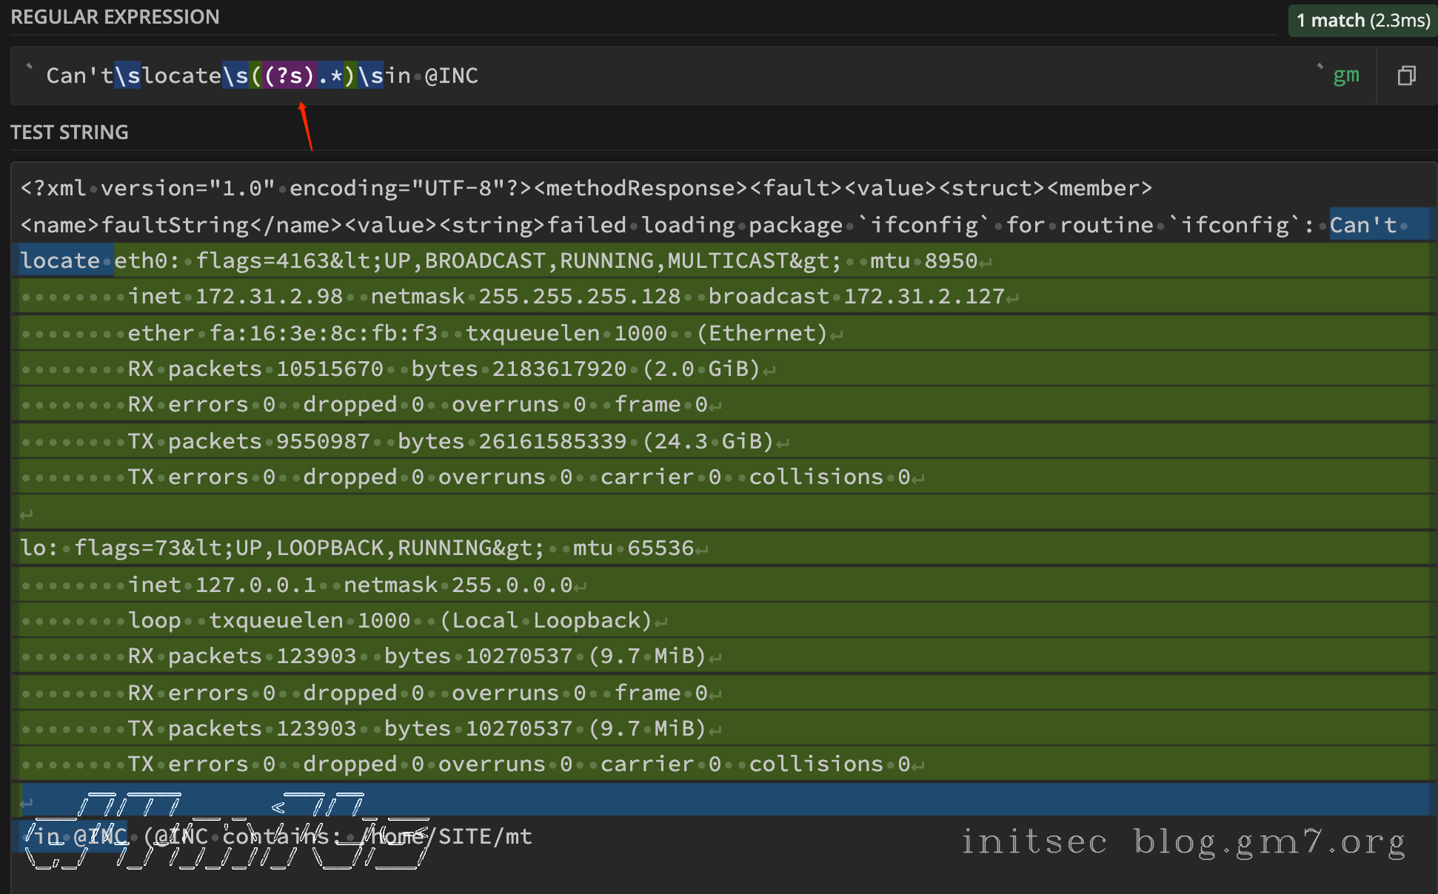Click @INC in the regular expression
Image resolution: width=1438 pixels, height=894 pixels.
[451, 75]
